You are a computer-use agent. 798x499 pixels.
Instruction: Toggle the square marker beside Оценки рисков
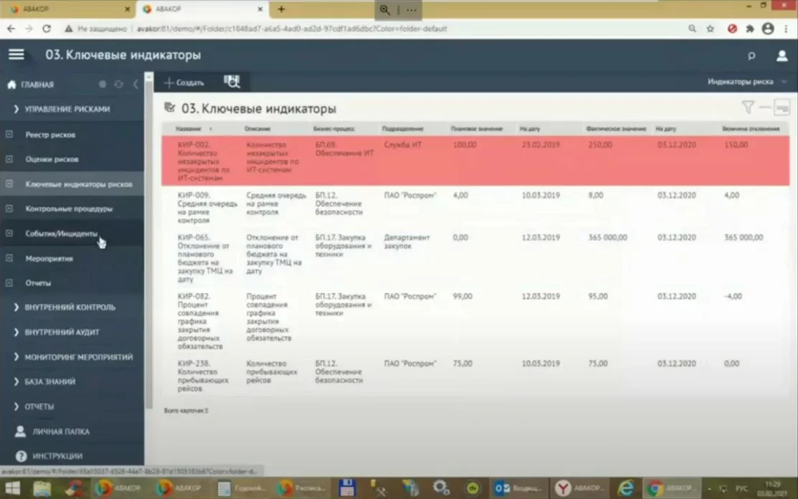click(x=9, y=159)
